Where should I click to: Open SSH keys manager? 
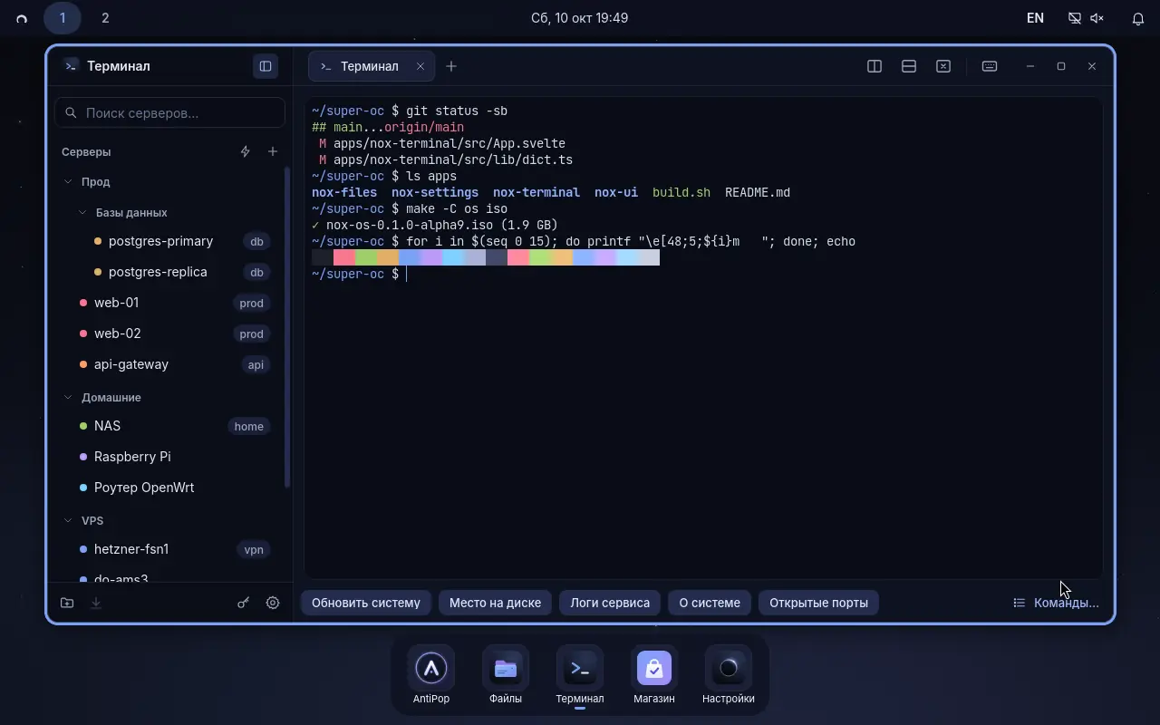coord(244,603)
